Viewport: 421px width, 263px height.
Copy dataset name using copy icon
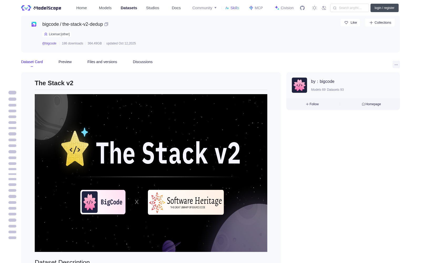coord(106,24)
